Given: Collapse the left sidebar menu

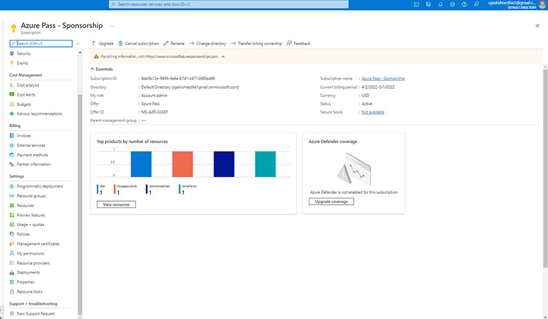Looking at the screenshot, I should click(78, 44).
